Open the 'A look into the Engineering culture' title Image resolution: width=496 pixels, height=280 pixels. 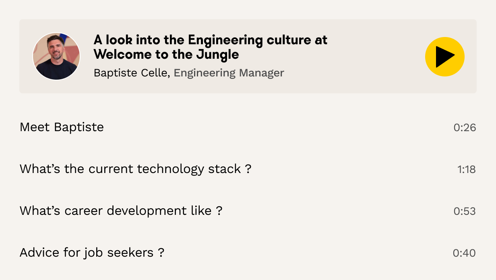[210, 40]
